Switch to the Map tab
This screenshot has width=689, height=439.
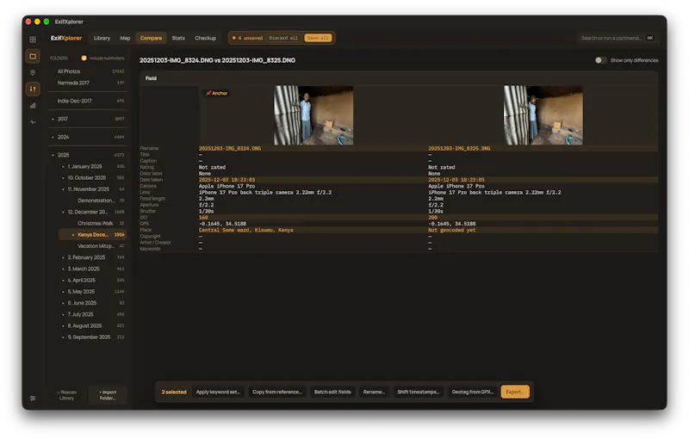tap(125, 38)
